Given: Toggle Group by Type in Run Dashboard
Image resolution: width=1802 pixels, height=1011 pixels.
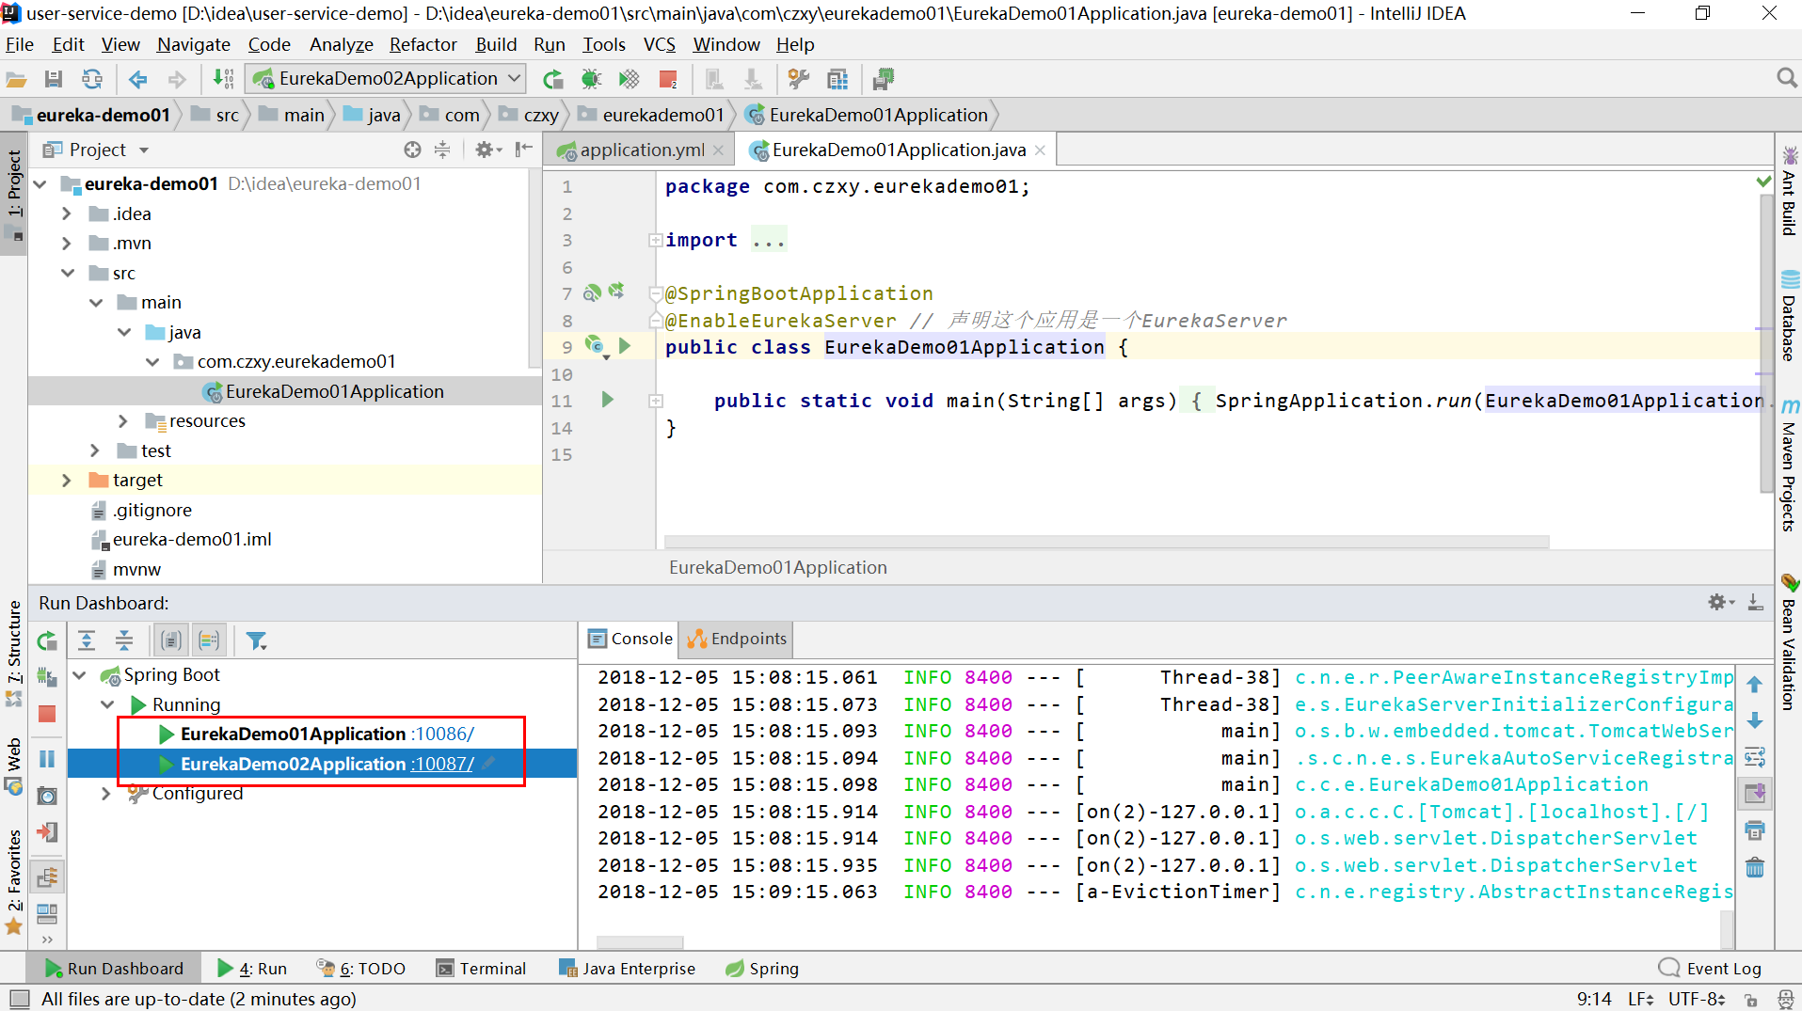Looking at the screenshot, I should [x=171, y=640].
